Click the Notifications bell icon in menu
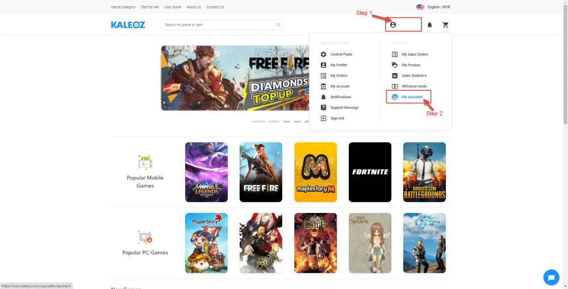This screenshot has height=289, width=568. pos(324,97)
